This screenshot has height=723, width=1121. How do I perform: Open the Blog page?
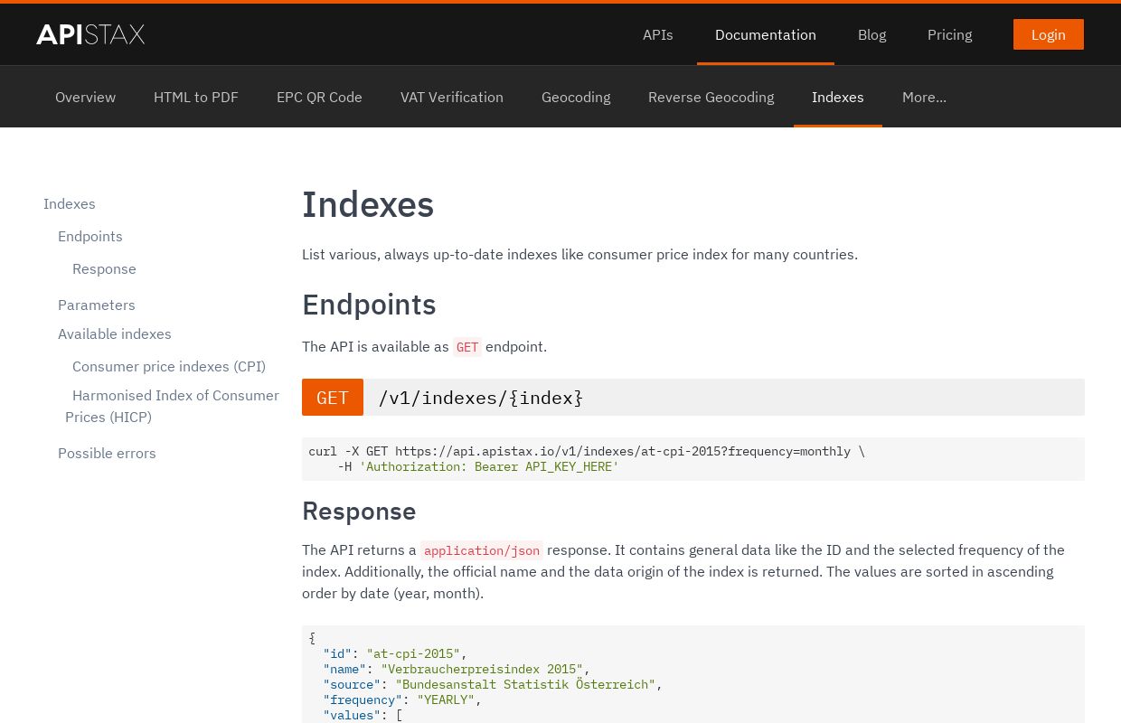tap(871, 34)
